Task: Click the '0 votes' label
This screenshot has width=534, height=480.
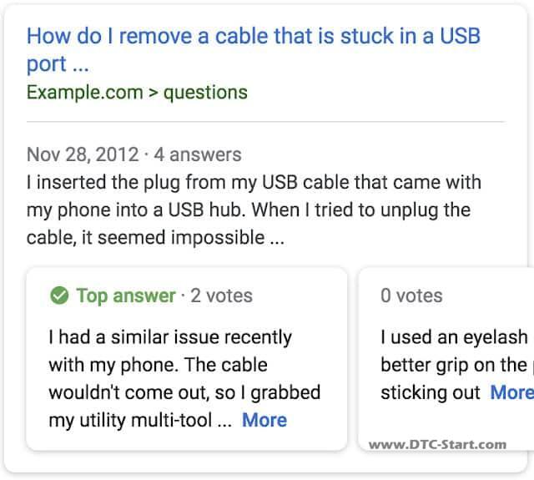Action: pos(411,296)
